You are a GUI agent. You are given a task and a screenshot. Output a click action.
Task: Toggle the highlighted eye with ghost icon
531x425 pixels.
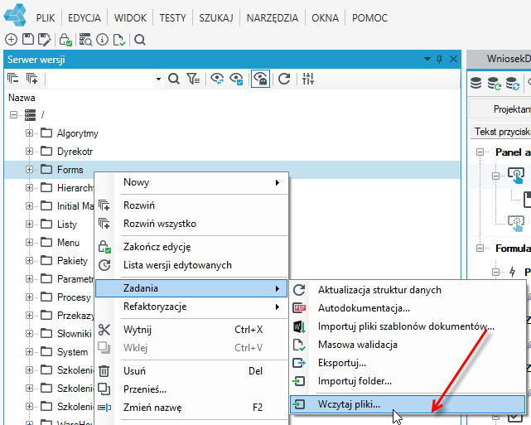pos(260,79)
